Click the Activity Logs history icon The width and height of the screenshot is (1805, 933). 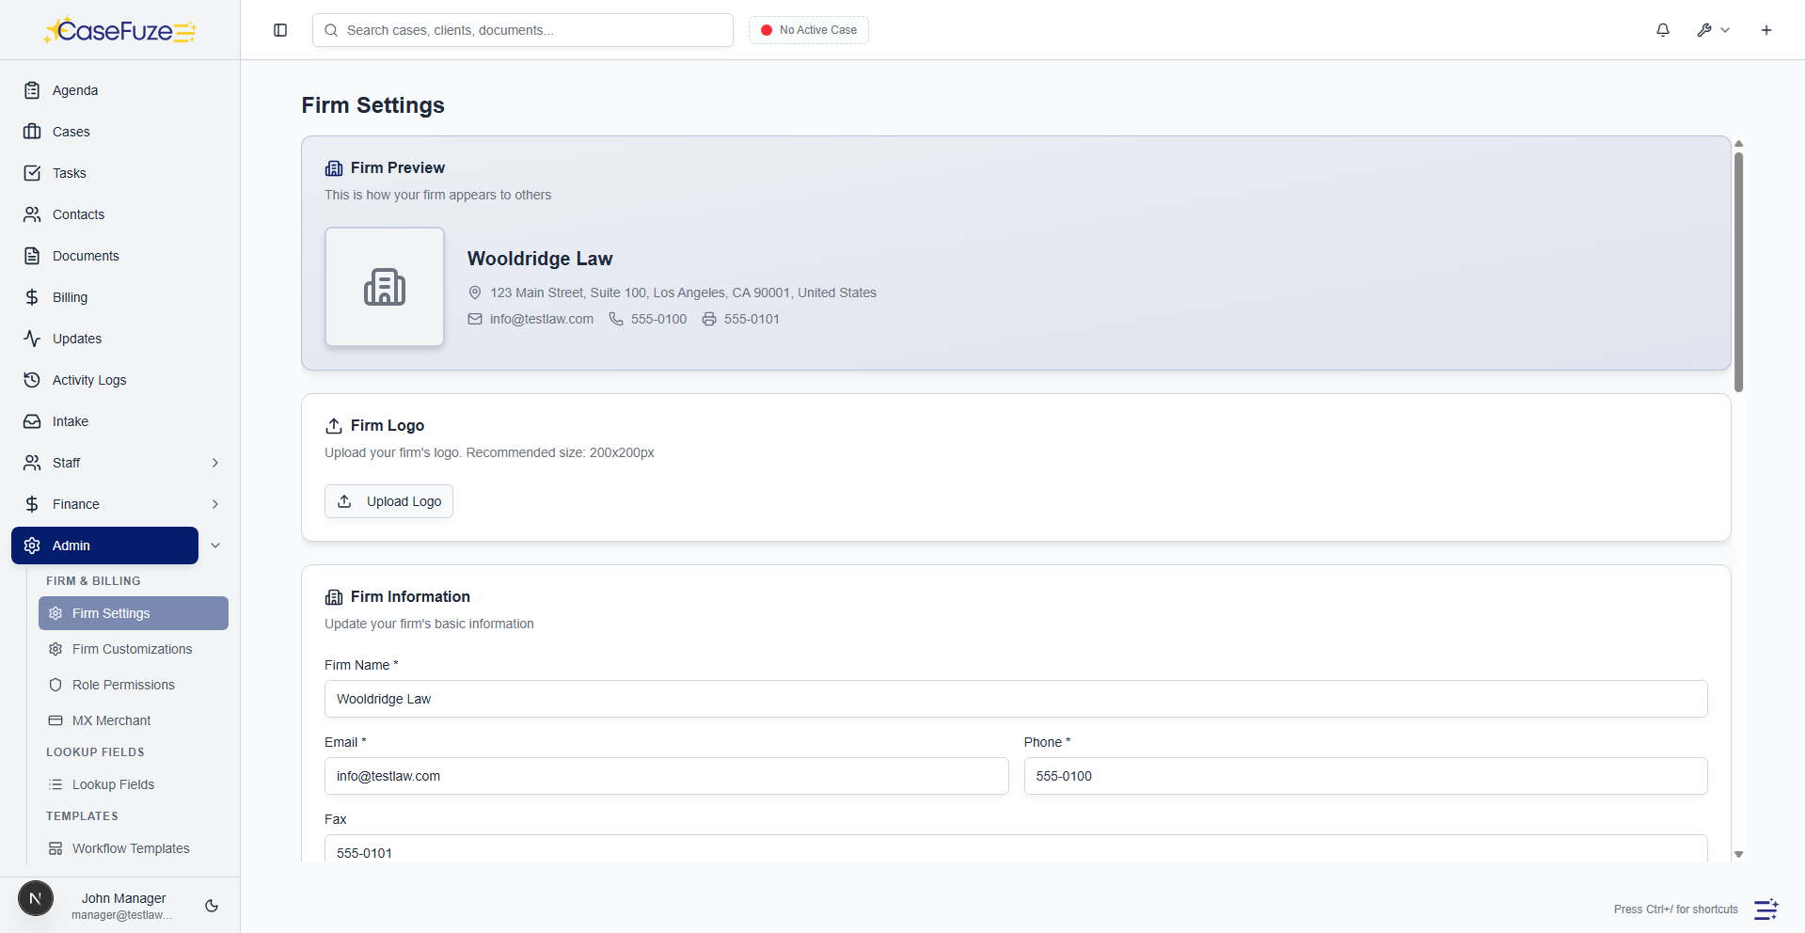(32, 380)
